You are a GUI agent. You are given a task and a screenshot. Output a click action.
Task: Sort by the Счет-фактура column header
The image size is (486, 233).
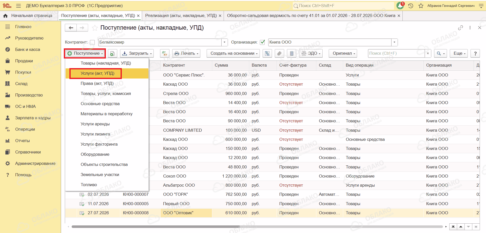pos(296,65)
